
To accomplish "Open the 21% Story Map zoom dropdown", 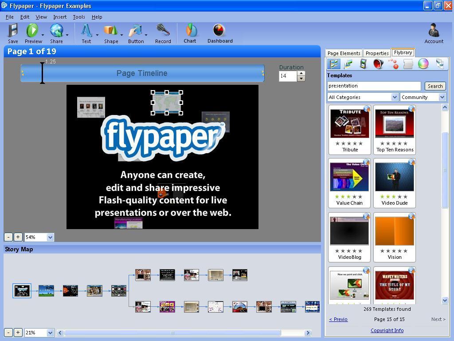I will [51, 333].
